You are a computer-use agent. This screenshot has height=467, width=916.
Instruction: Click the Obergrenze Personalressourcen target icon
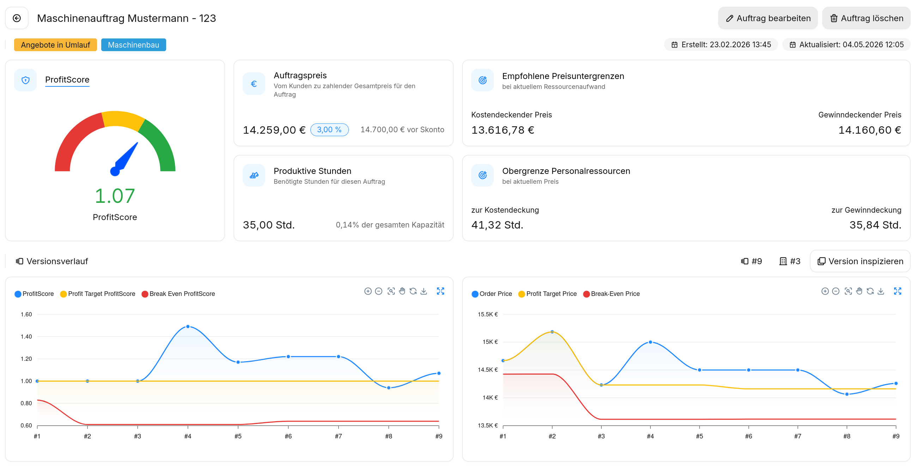pyautogui.click(x=482, y=175)
